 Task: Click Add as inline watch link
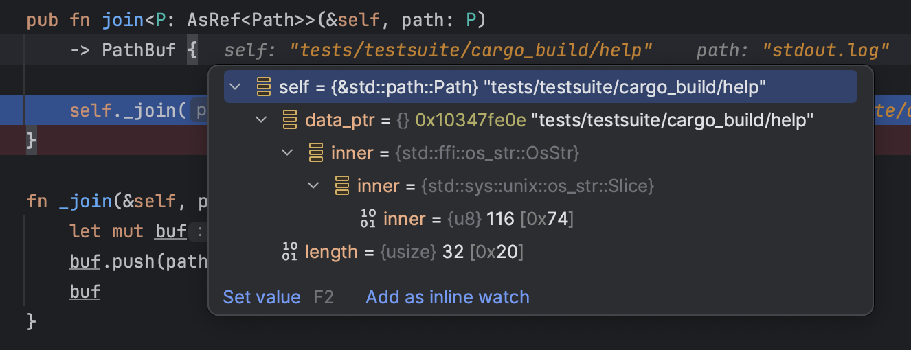tap(447, 297)
